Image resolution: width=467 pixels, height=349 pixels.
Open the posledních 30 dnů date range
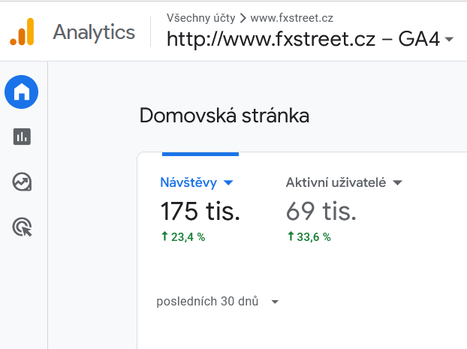218,302
